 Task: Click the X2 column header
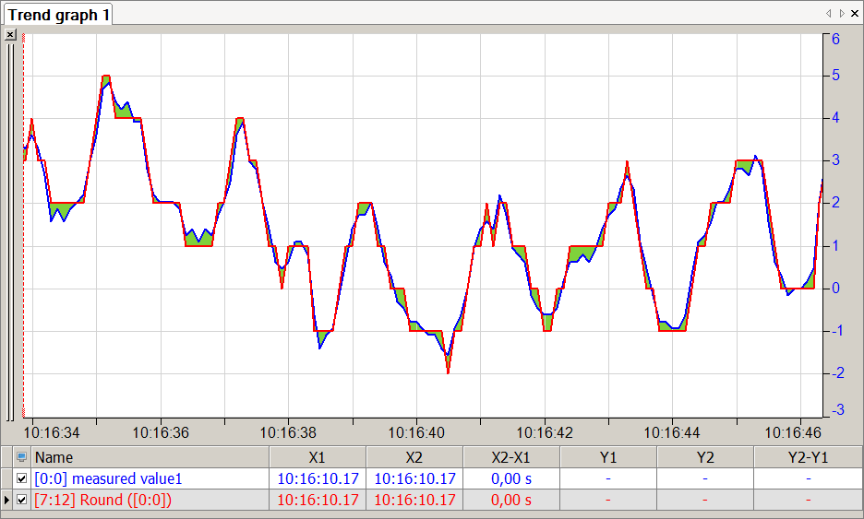[414, 457]
